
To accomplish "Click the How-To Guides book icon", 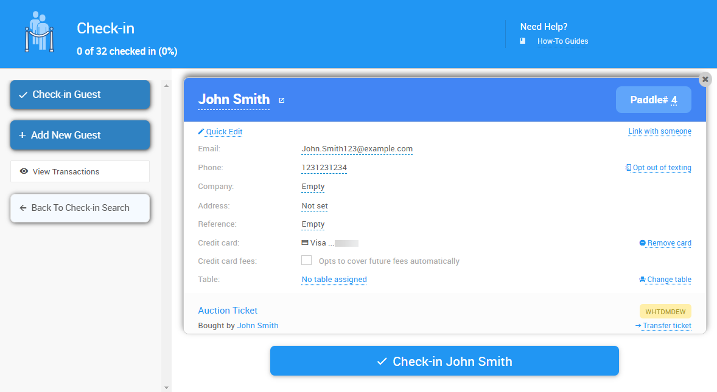I will (523, 41).
